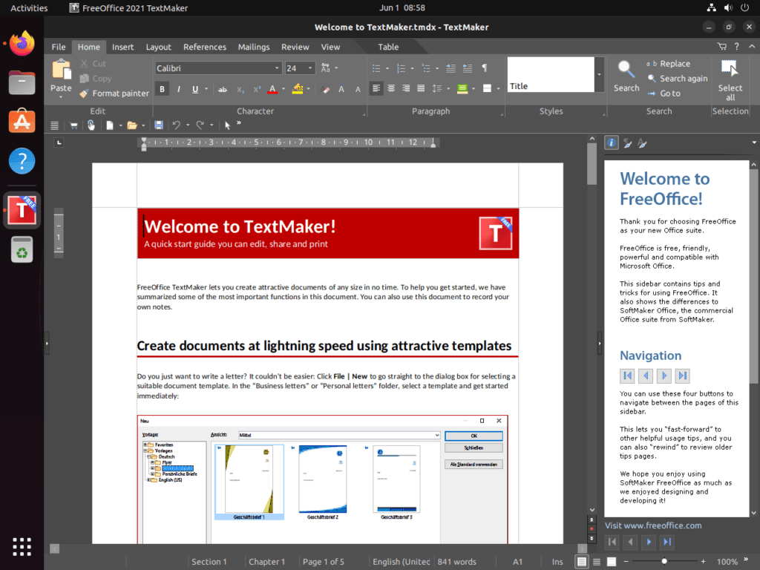Open a file with the folder toolbar icon

point(131,125)
